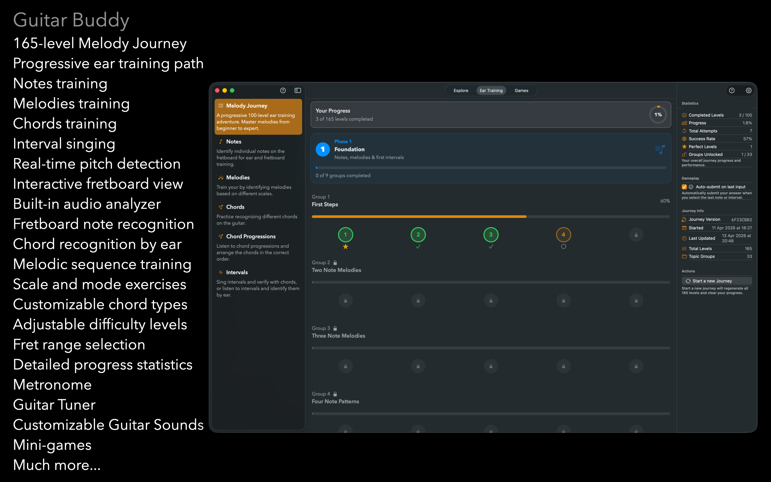Open Chord Progressions in the sidebar
771x482 pixels.
click(258, 247)
